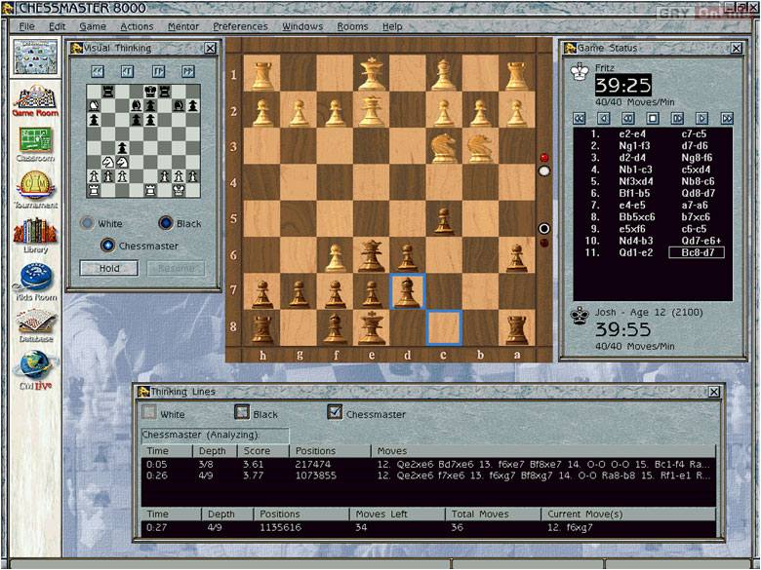Jump to first move in Visual Thinking
Image resolution: width=761 pixels, height=570 pixels.
pos(98,72)
